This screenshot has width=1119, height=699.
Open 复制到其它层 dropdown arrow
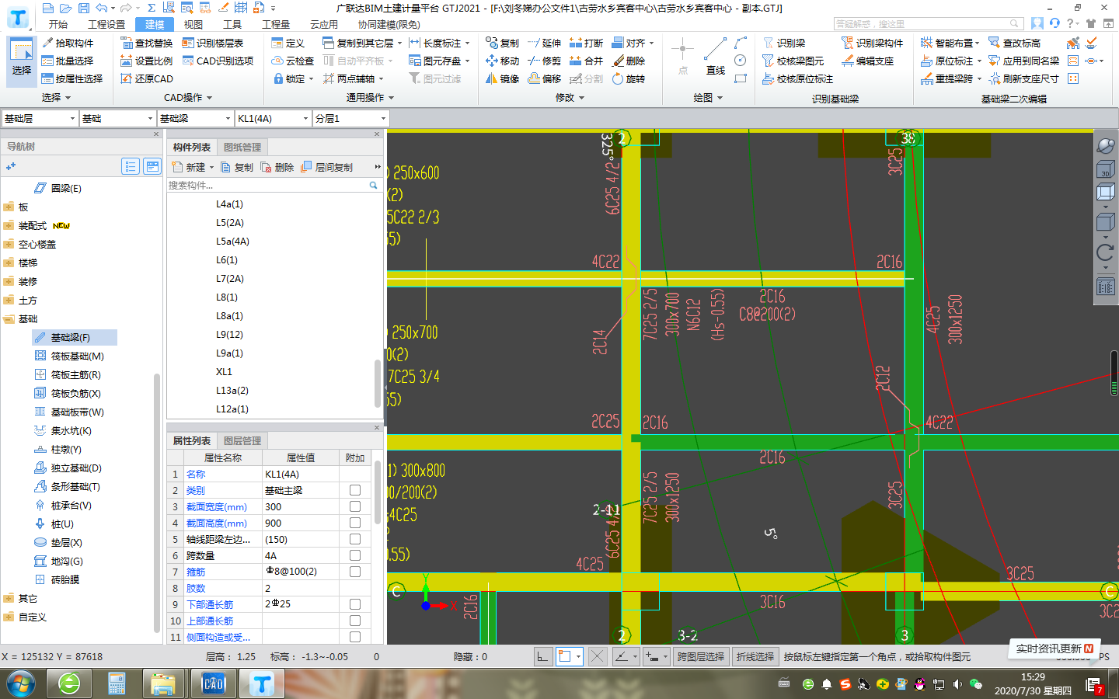(399, 43)
